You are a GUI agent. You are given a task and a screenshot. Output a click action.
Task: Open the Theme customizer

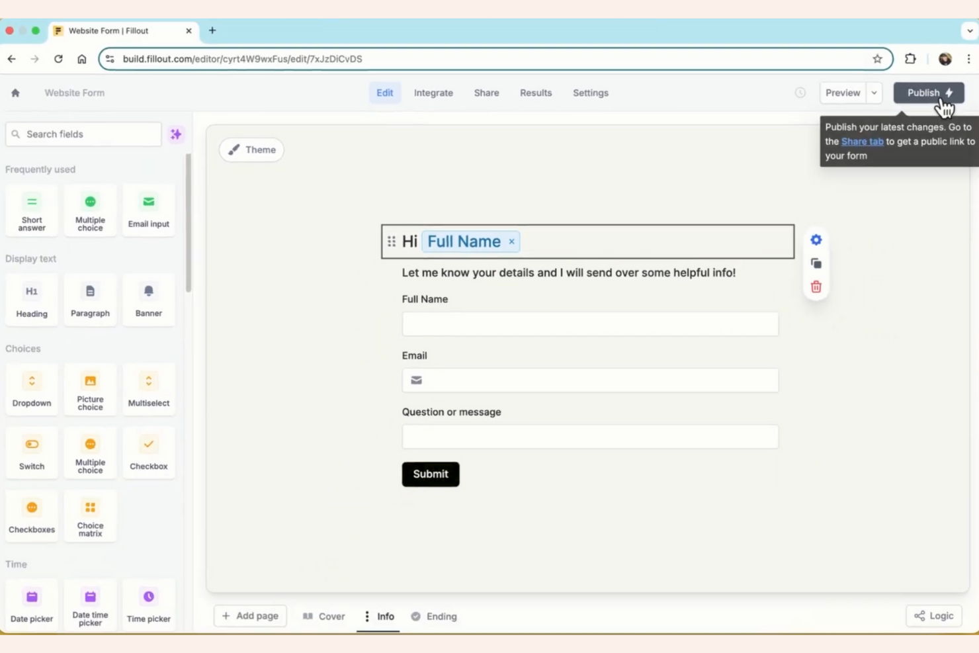point(251,150)
